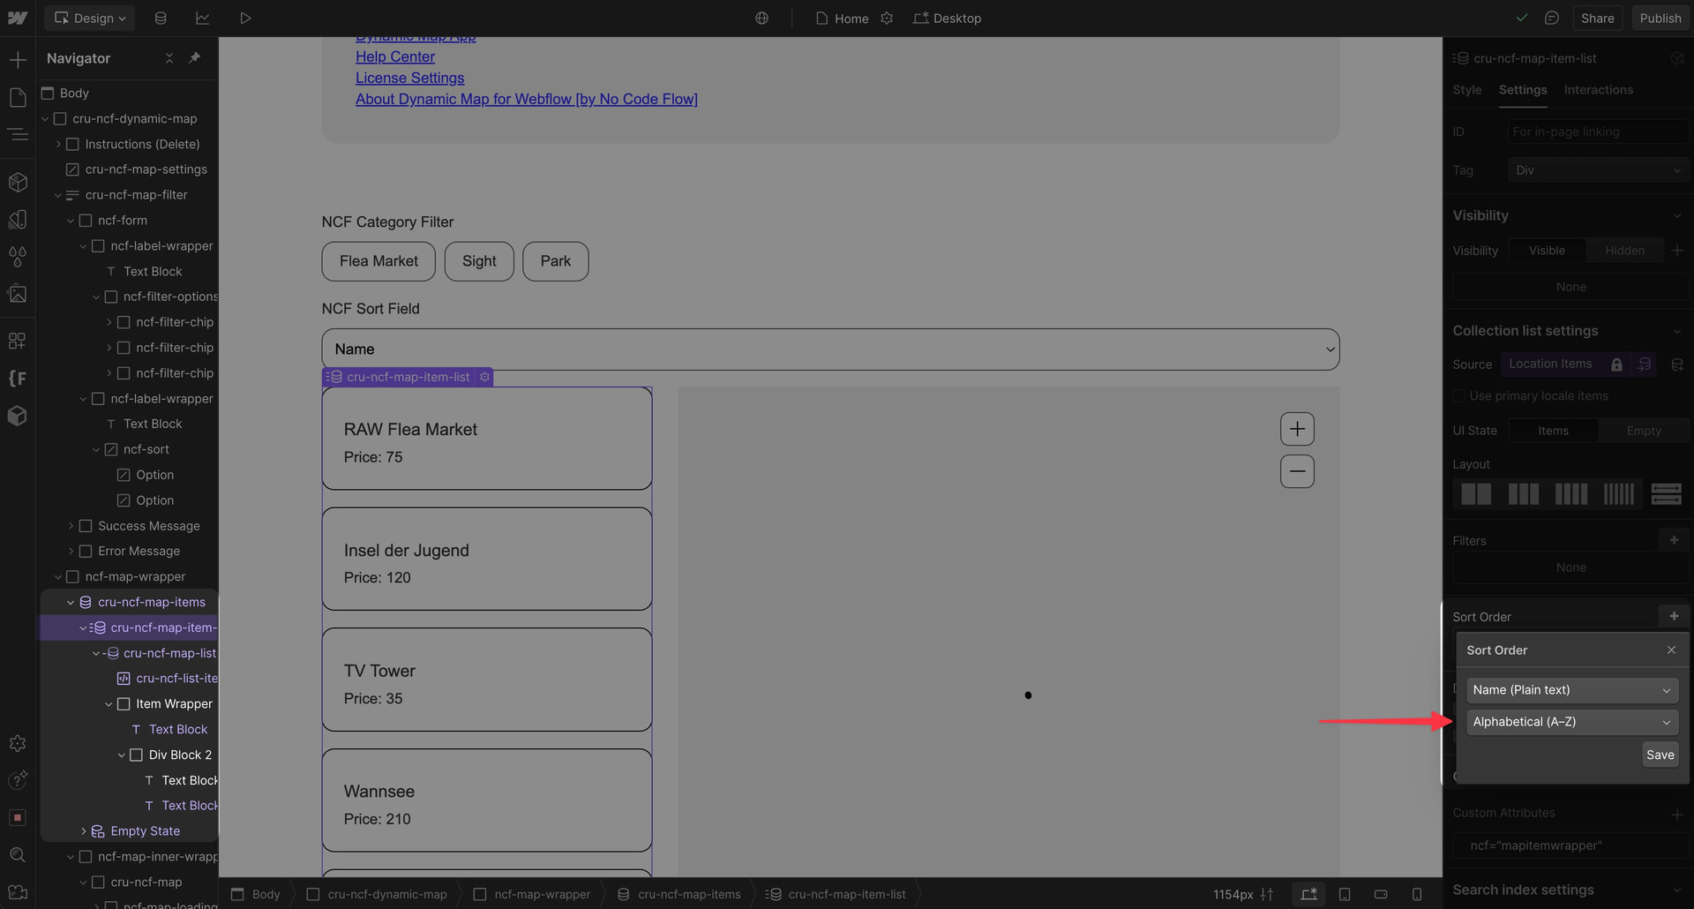The width and height of the screenshot is (1694, 909).
Task: Switch UI State to Items
Action: pos(1553,431)
